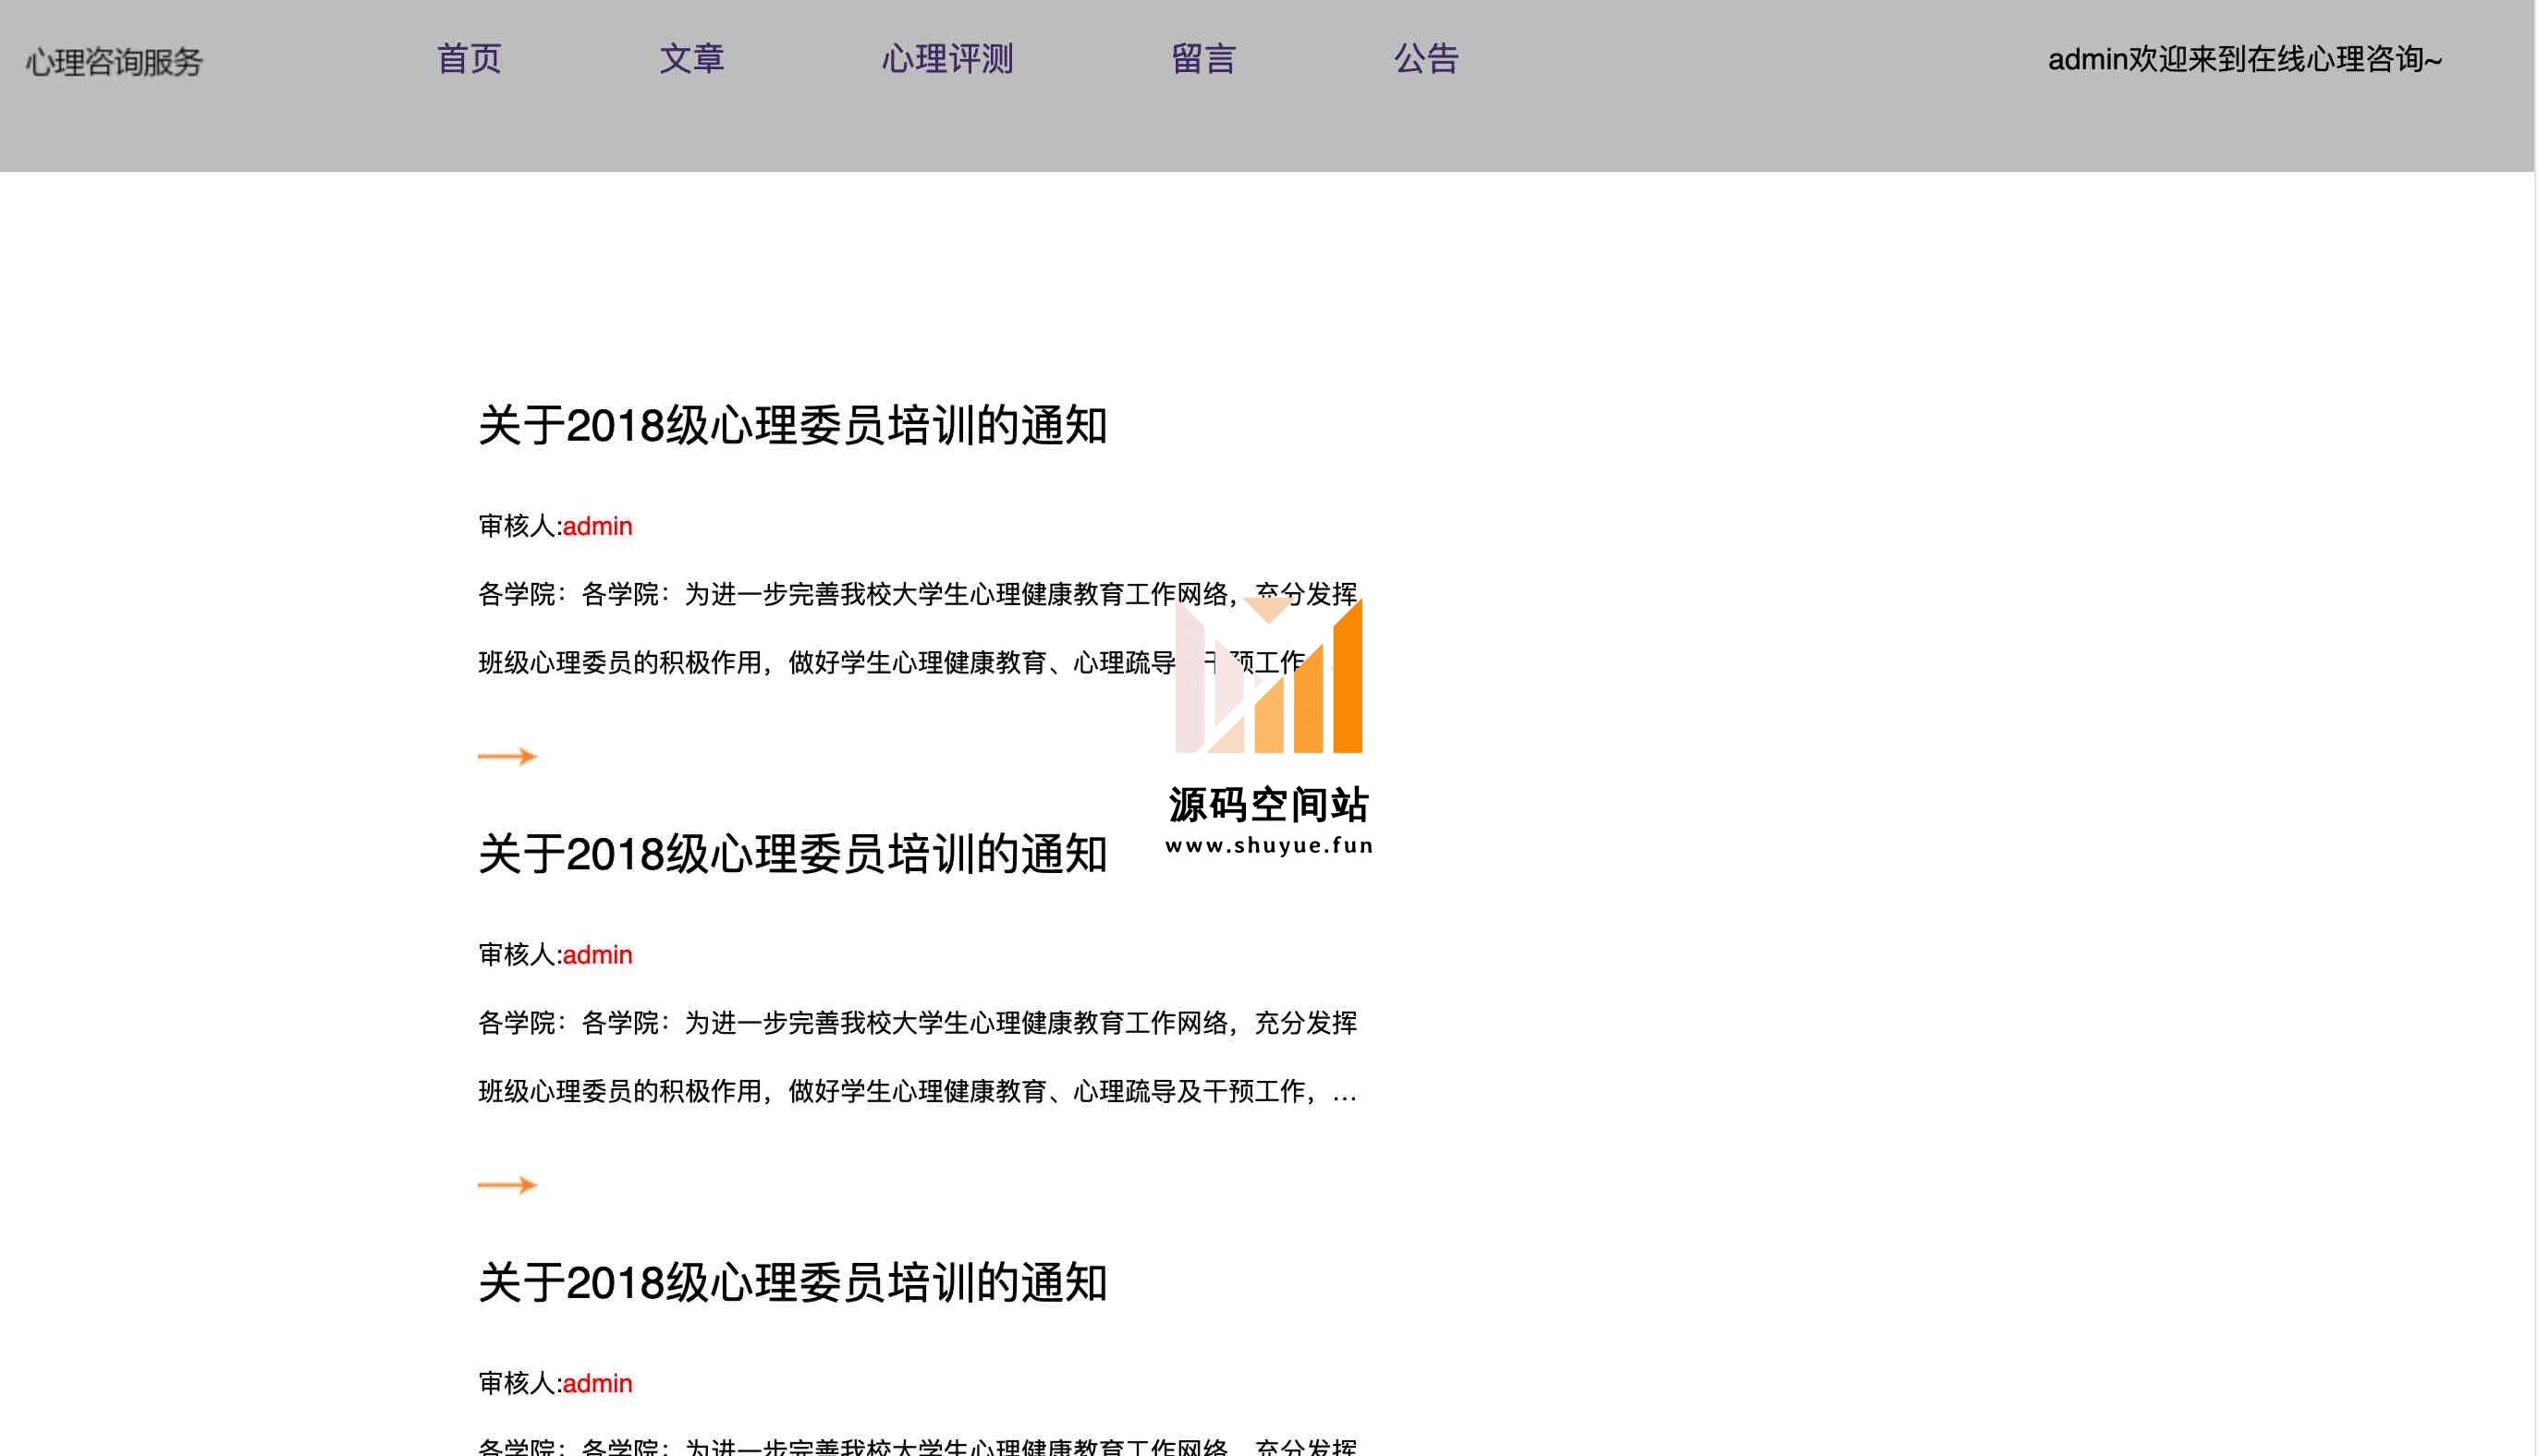Open the 首页 navigation item
2538x1456 pixels.
(469, 59)
